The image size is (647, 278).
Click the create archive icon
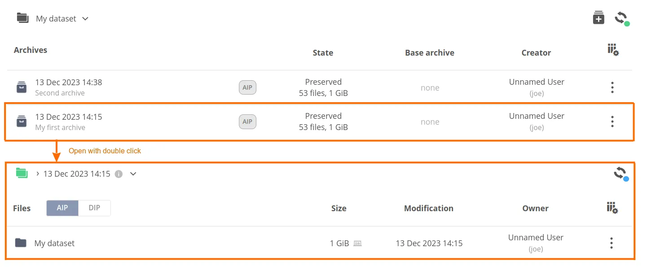[x=599, y=18]
